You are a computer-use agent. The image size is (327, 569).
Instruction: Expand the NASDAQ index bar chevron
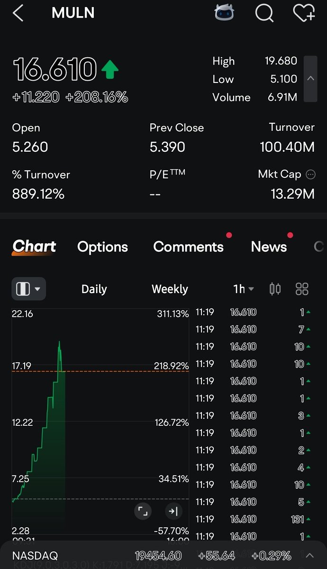309,555
